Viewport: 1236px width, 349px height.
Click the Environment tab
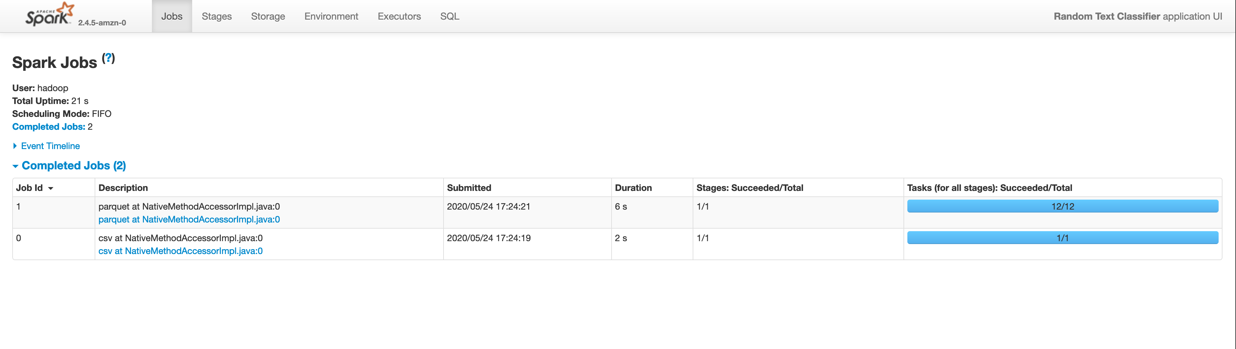(331, 15)
